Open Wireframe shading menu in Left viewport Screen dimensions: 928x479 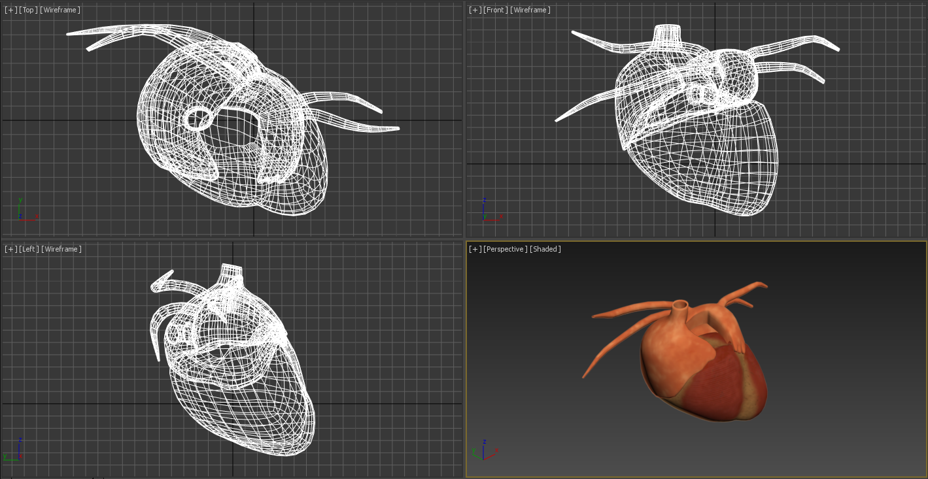click(62, 249)
